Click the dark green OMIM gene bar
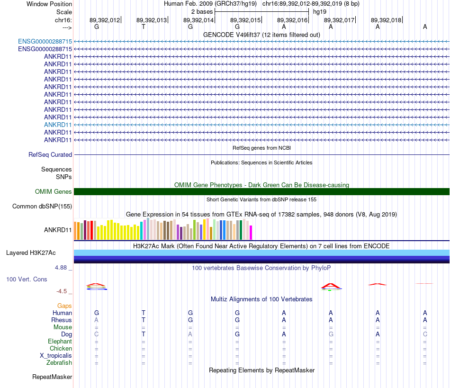 [261, 192]
